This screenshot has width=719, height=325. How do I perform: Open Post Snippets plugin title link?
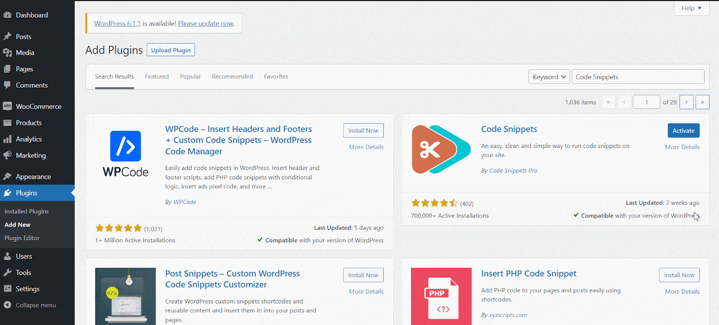(x=232, y=279)
